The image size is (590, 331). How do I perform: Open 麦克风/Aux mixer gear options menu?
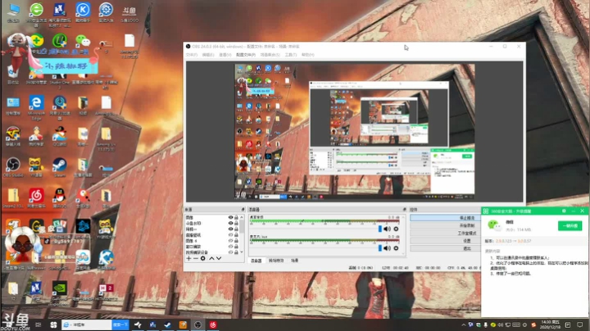[396, 248]
